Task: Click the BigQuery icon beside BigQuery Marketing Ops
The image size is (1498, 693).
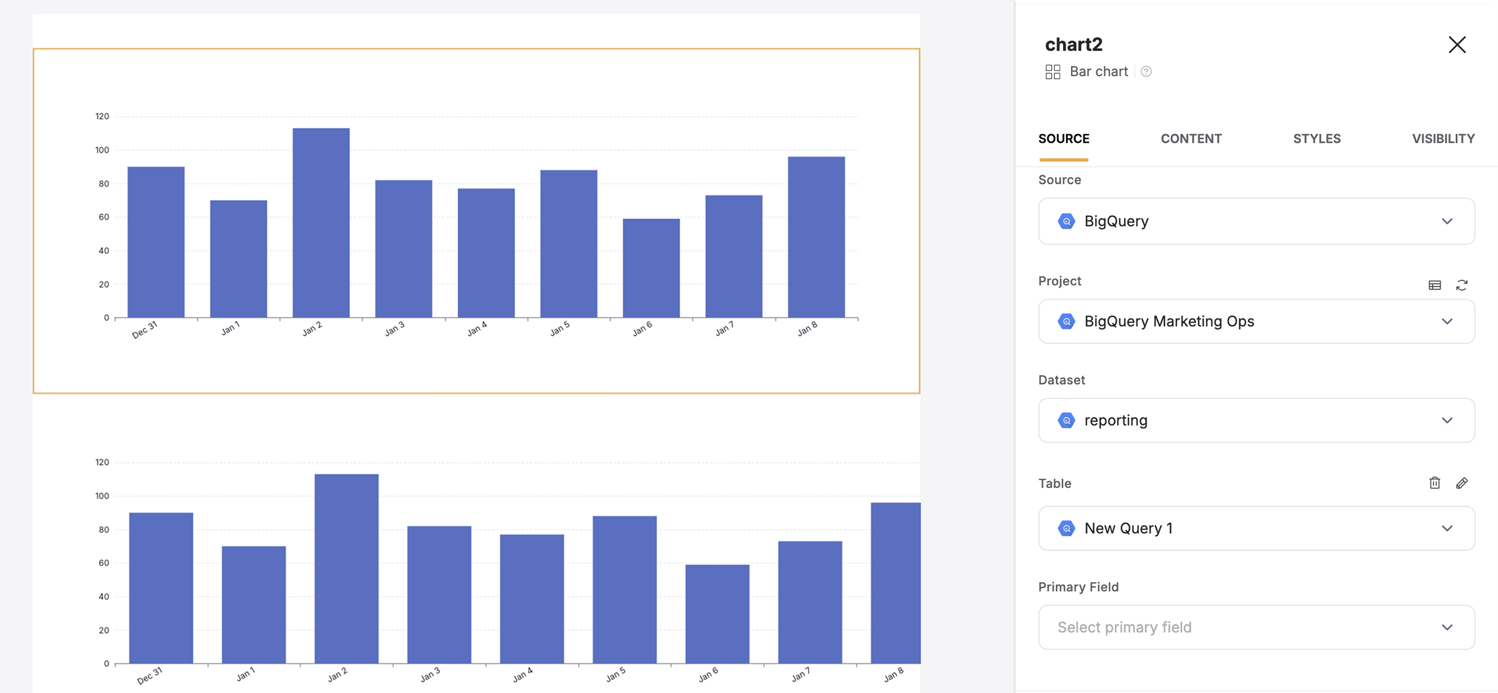Action: tap(1067, 321)
